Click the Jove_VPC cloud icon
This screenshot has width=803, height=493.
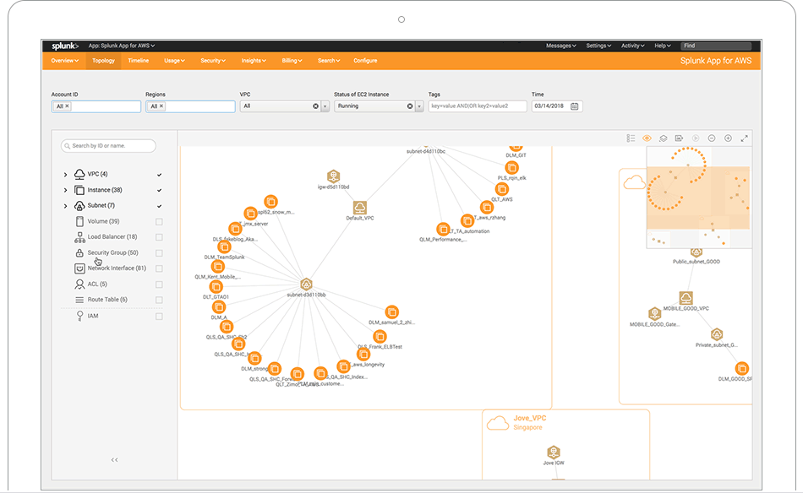[x=497, y=423]
